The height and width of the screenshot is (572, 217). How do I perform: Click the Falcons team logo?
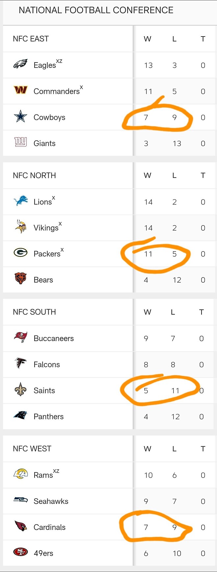click(x=20, y=363)
